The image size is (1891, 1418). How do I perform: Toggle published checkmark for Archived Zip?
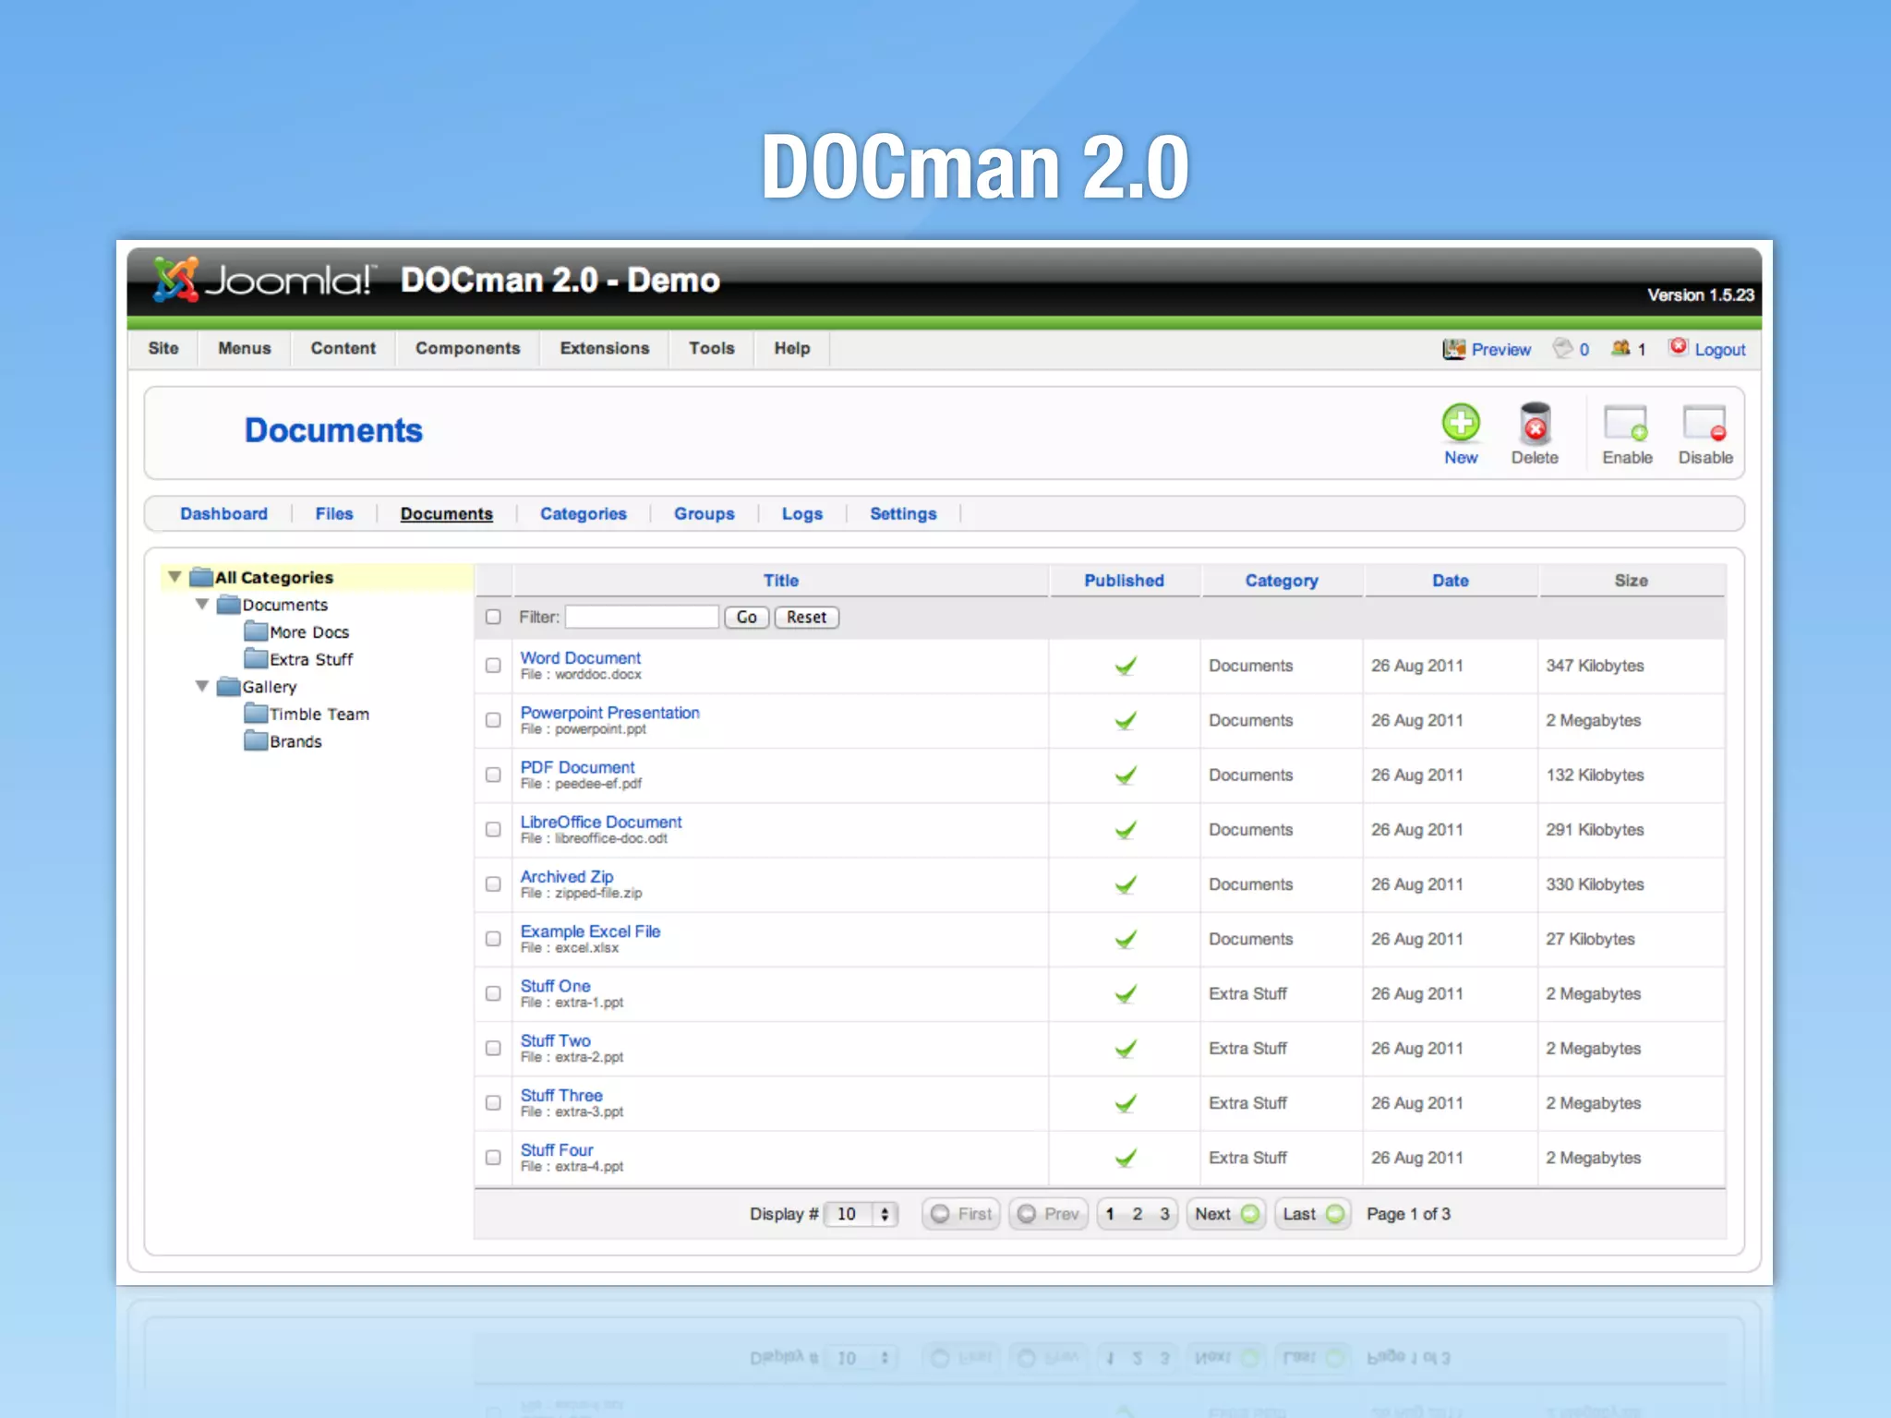pos(1125,884)
